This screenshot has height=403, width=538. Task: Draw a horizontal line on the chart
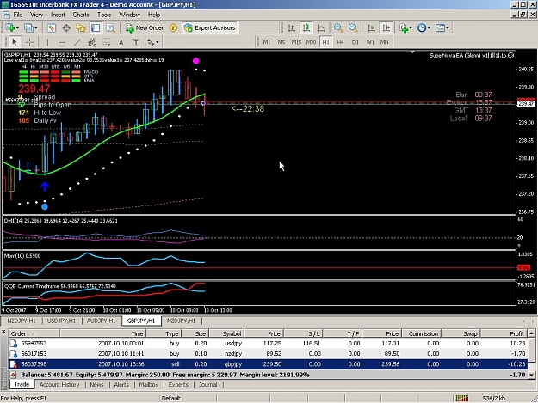pyautogui.click(x=62, y=42)
